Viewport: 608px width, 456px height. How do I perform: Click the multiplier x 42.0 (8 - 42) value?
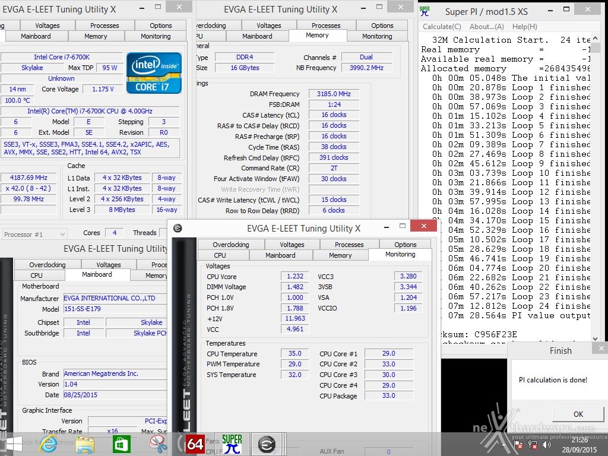[28, 188]
